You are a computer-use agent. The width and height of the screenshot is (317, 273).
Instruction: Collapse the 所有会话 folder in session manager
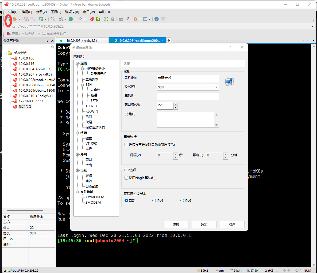click(x=5, y=53)
